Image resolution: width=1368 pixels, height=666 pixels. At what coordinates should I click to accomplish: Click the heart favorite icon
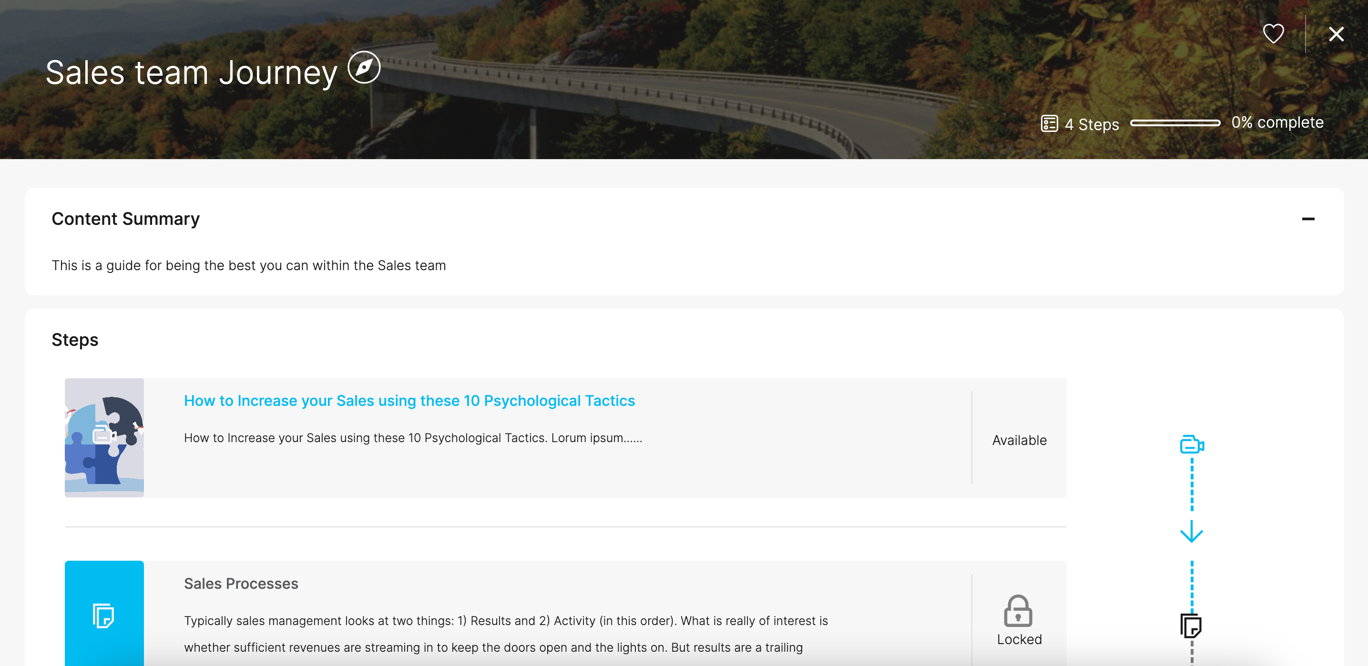pos(1273,34)
